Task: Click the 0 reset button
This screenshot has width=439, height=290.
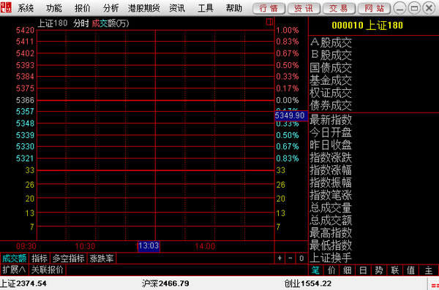Action: coord(301,258)
